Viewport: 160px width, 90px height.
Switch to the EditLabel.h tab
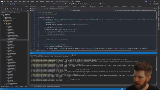124,7
